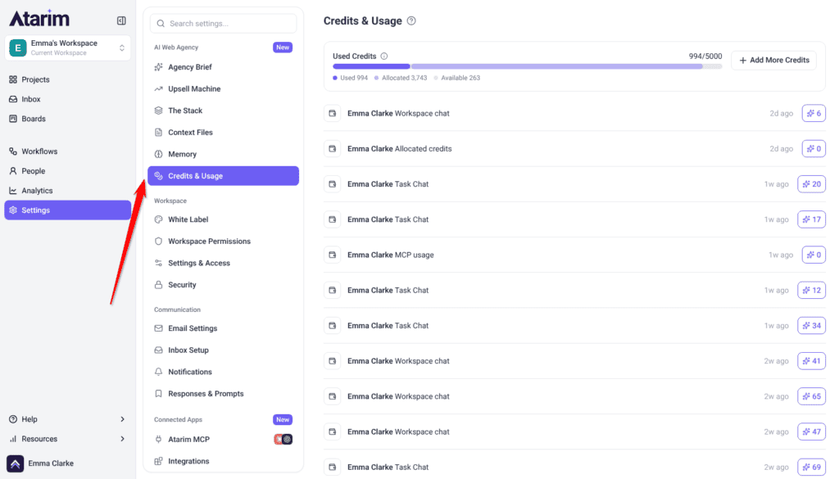Click the 17 credits badge
839x479 pixels.
click(x=811, y=219)
